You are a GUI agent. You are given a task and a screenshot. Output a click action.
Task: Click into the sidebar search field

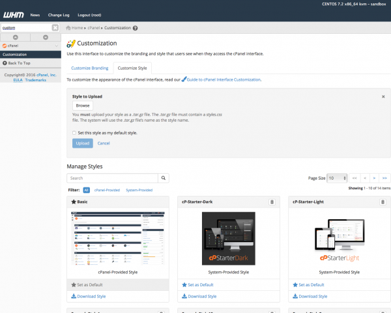pos(26,27)
